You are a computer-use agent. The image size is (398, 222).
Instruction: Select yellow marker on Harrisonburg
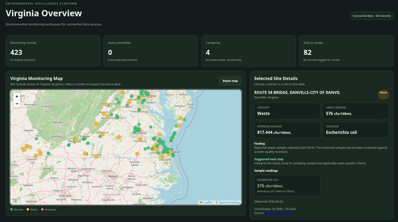(106, 104)
